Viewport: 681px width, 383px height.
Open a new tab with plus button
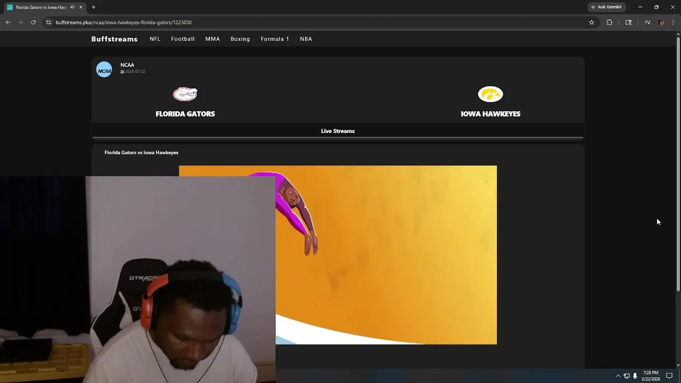click(94, 7)
